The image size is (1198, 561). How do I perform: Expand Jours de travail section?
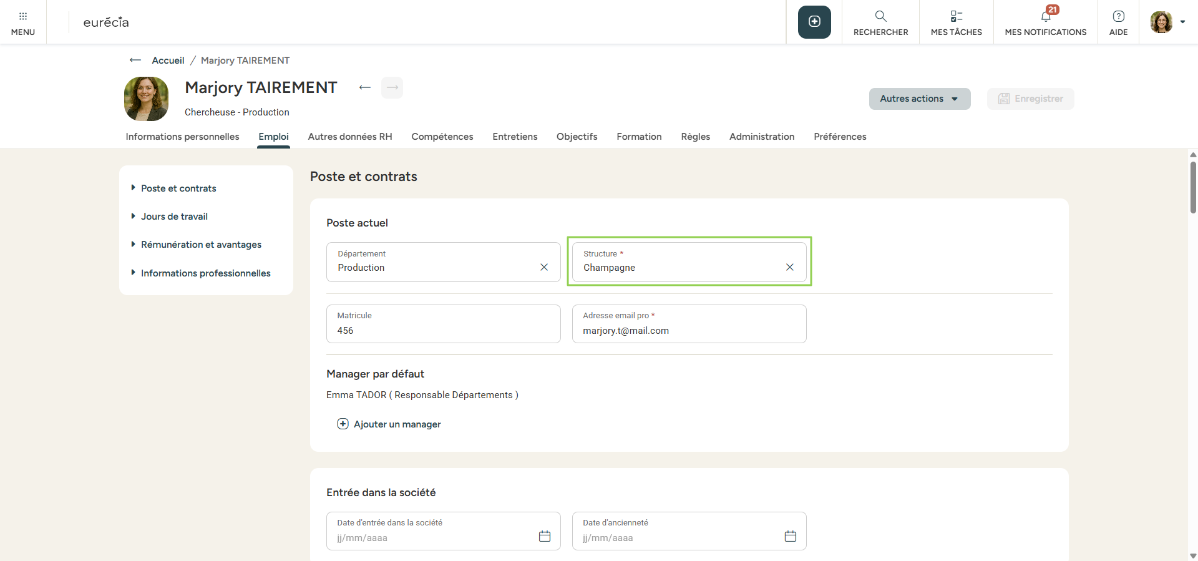(x=174, y=217)
